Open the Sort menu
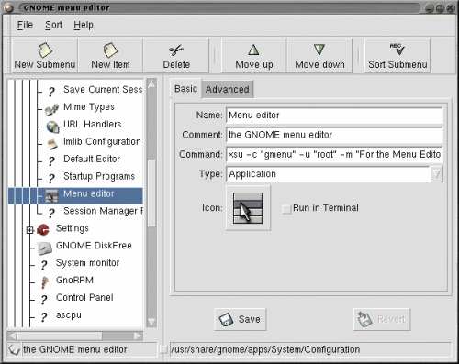 (x=53, y=25)
